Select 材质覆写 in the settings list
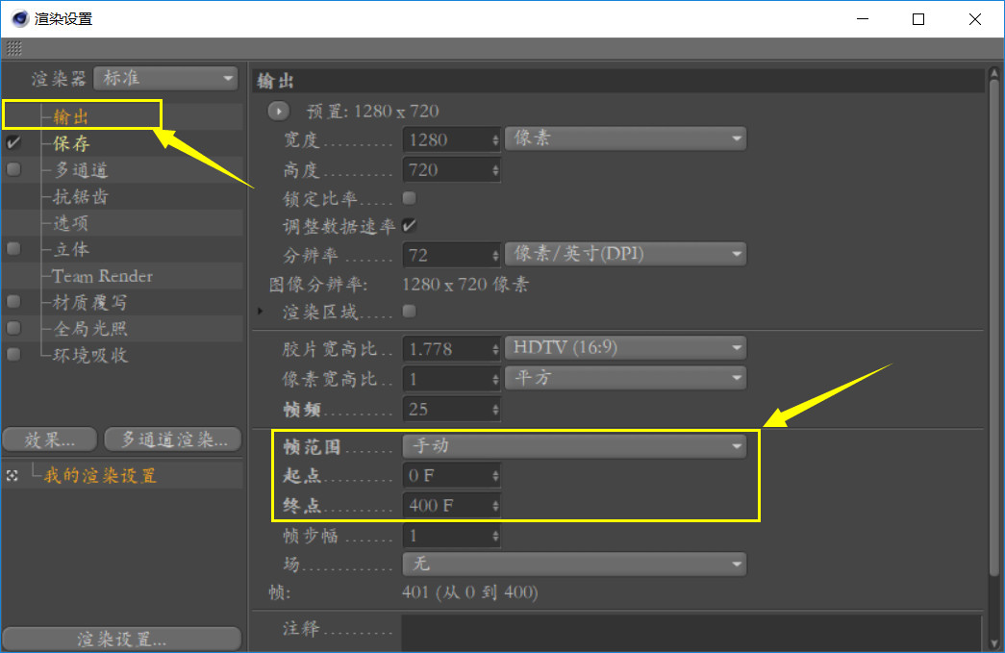The image size is (1005, 653). [x=89, y=302]
